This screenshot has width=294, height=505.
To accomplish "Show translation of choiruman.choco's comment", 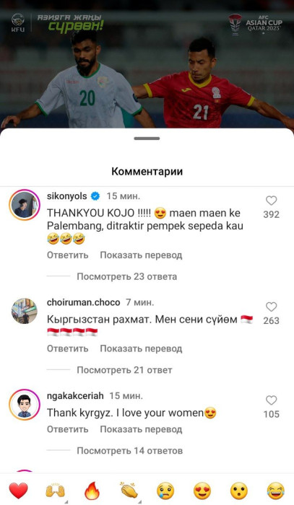I will (141, 348).
